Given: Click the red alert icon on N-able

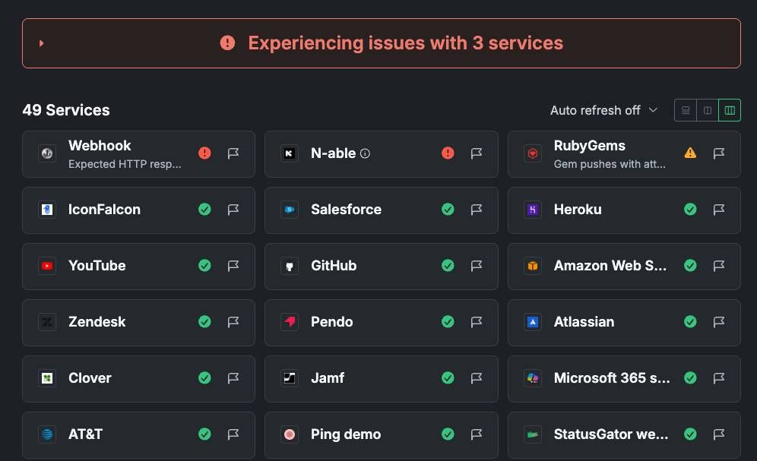Looking at the screenshot, I should click(x=448, y=153).
